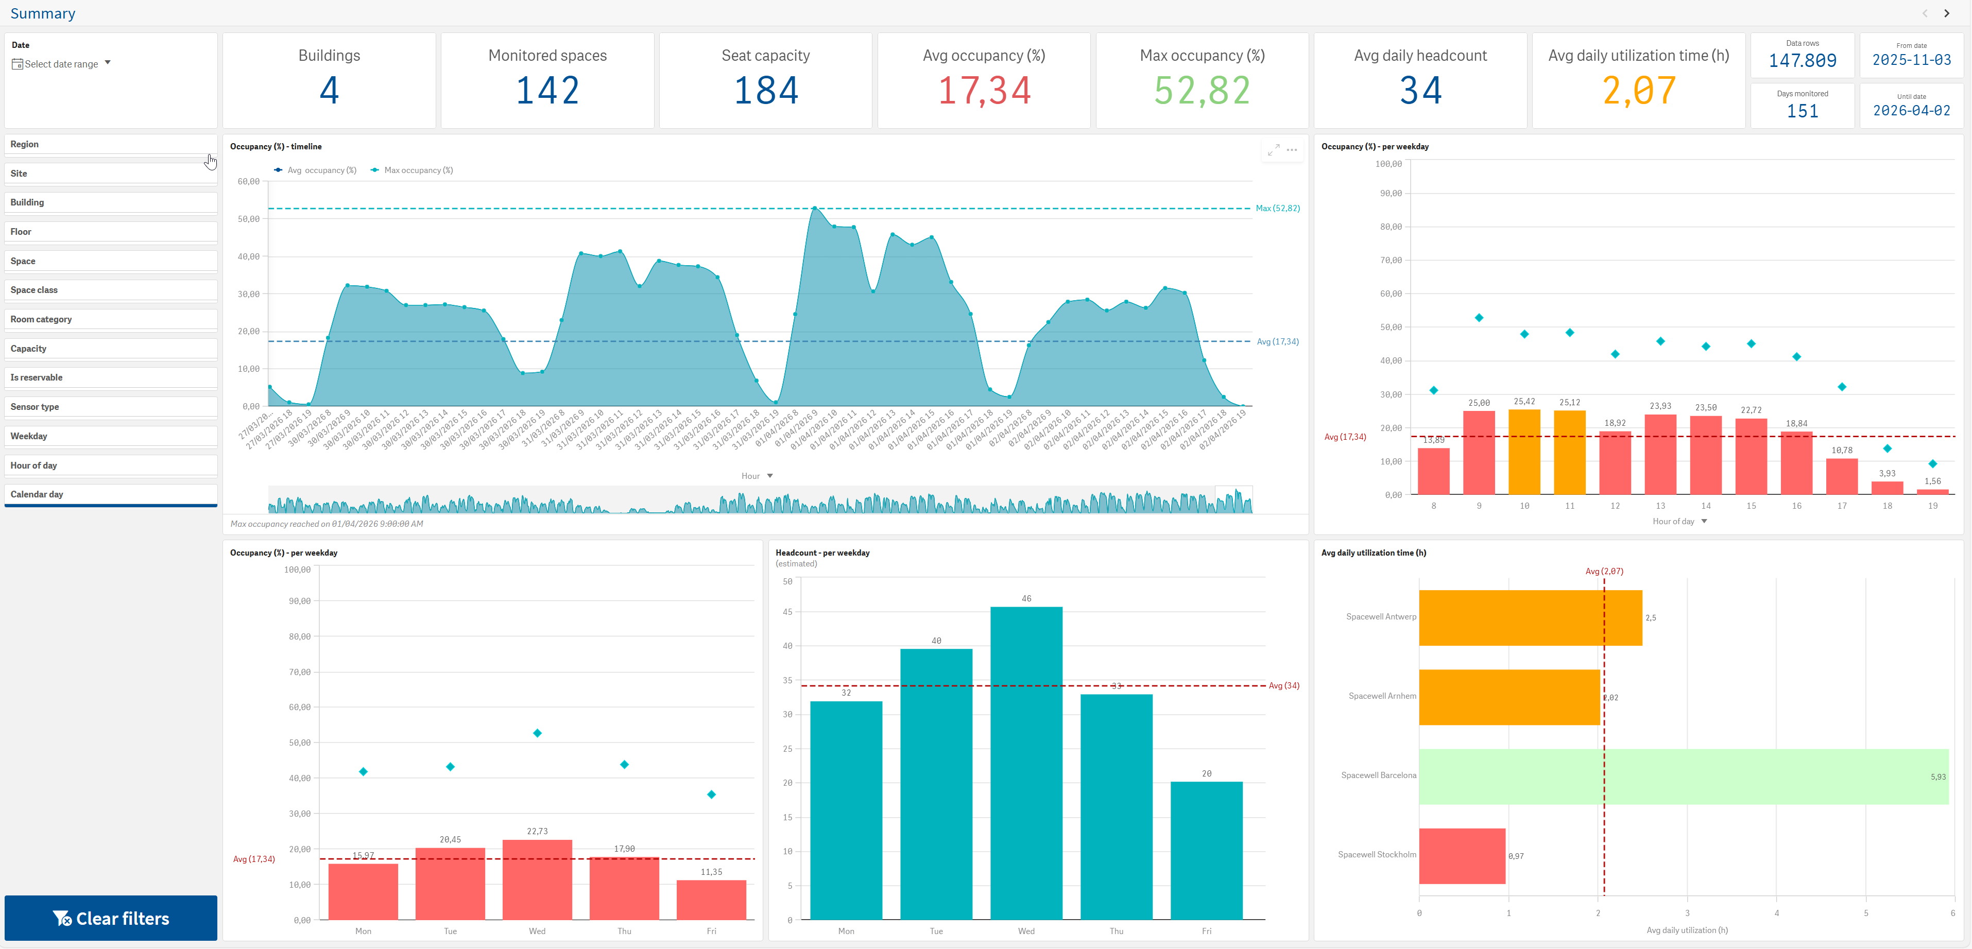The width and height of the screenshot is (1972, 949).
Task: Open the Hour of day axis dropdown
Action: point(1679,521)
